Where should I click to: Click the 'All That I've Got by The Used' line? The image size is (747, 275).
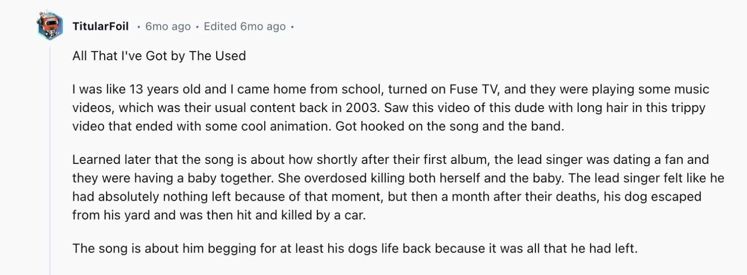click(x=159, y=56)
